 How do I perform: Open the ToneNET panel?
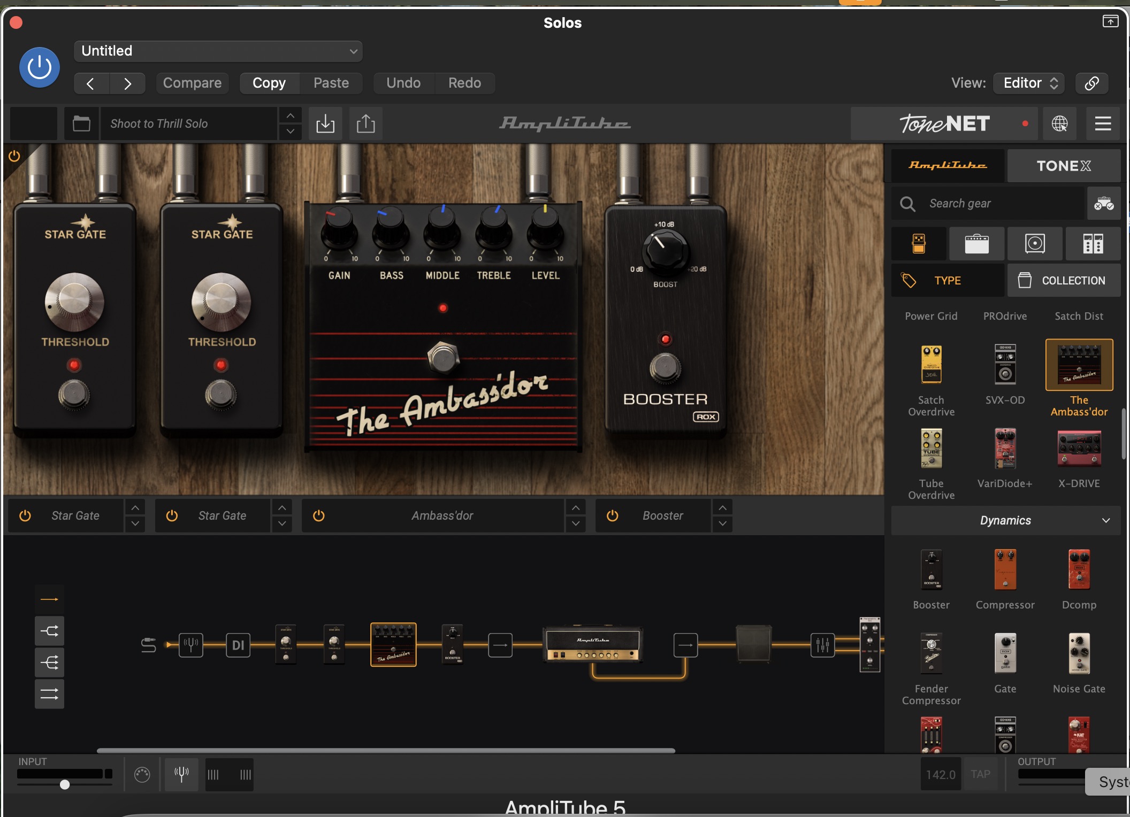coord(944,124)
